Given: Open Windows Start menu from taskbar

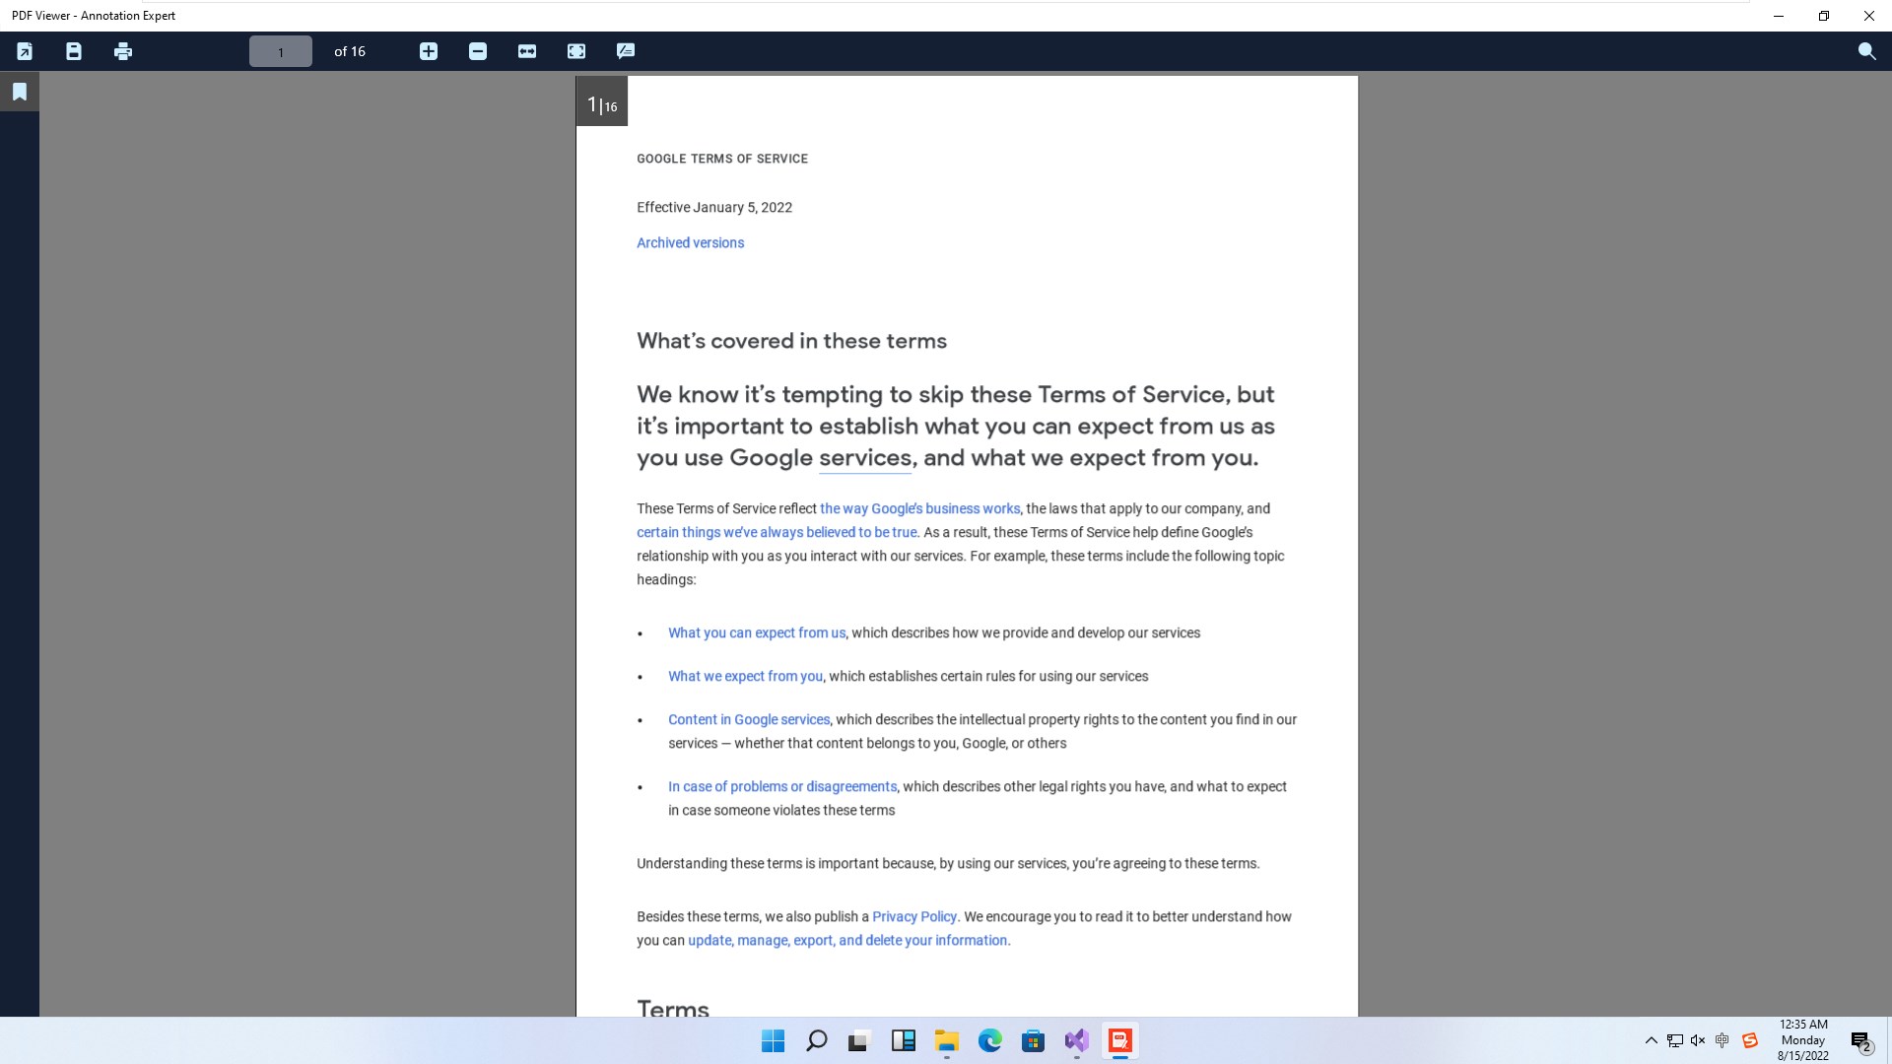Looking at the screenshot, I should [x=774, y=1041].
